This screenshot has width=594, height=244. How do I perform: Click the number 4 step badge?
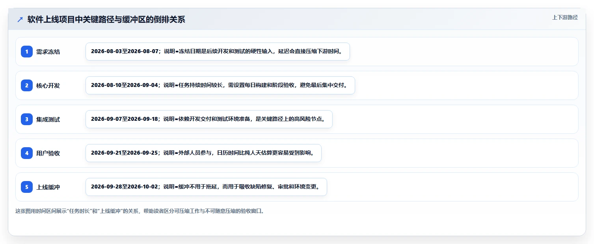click(27, 153)
